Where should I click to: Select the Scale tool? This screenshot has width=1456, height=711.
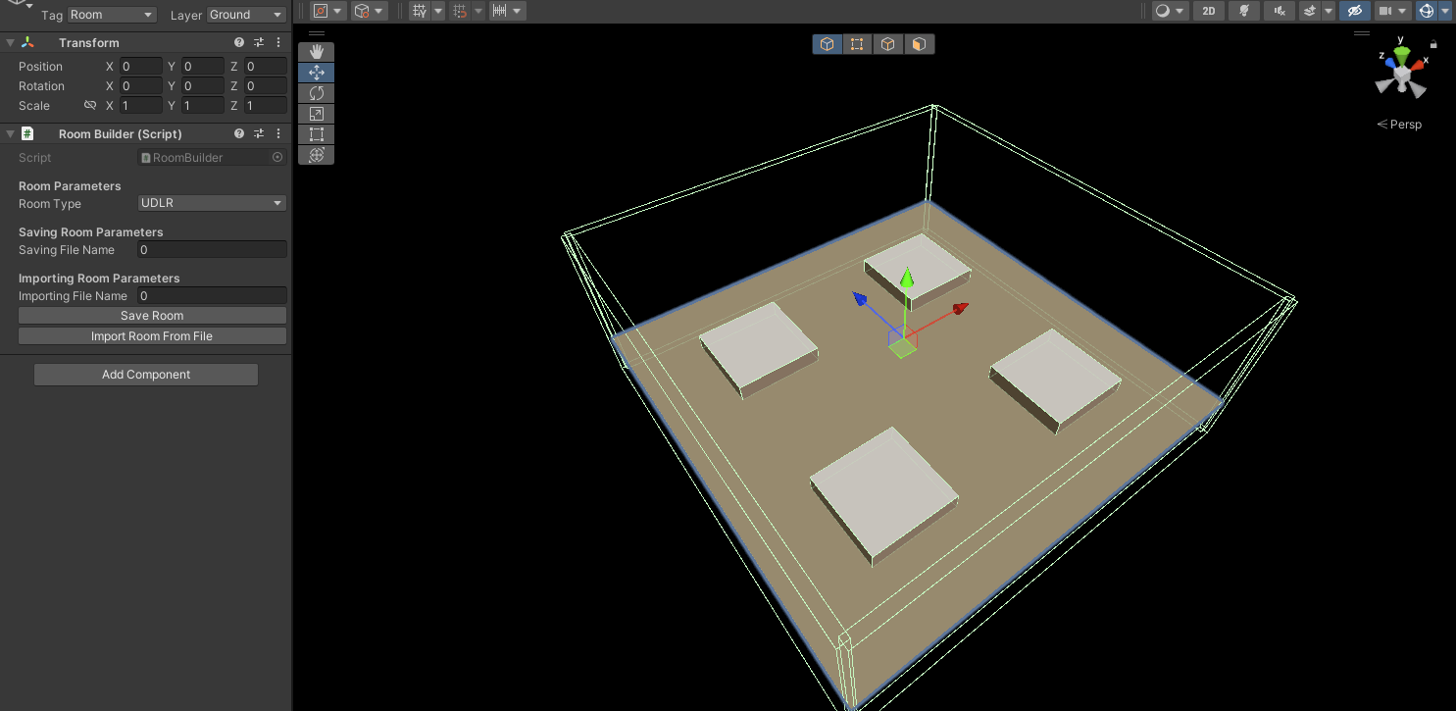316,113
